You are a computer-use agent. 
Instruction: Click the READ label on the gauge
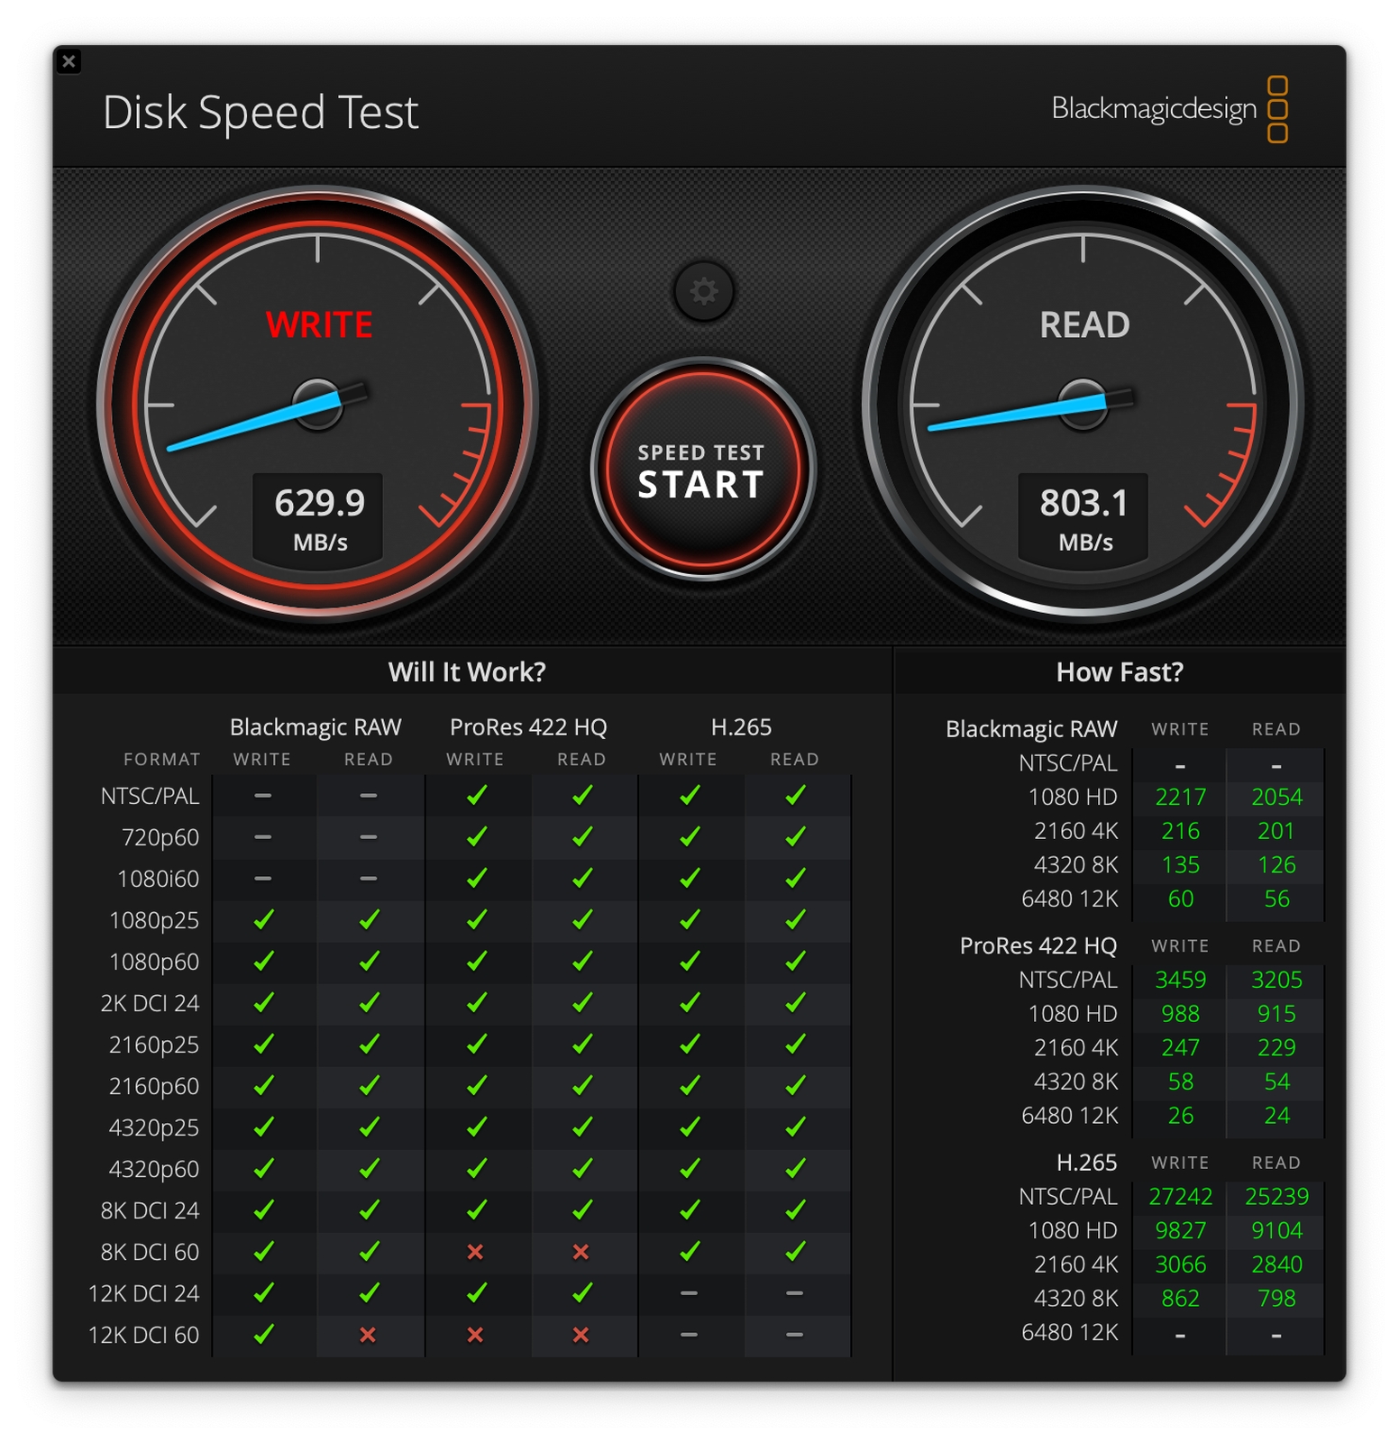[1084, 324]
